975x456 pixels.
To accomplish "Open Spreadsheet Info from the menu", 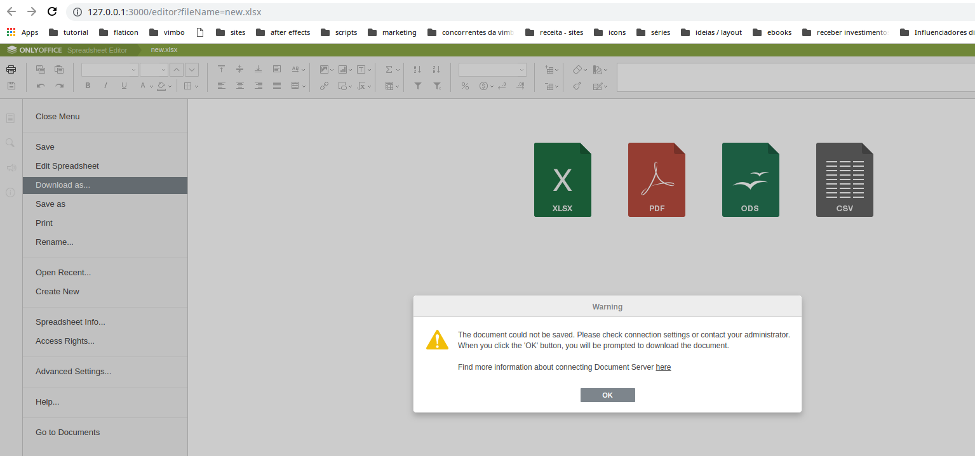I will pos(70,322).
